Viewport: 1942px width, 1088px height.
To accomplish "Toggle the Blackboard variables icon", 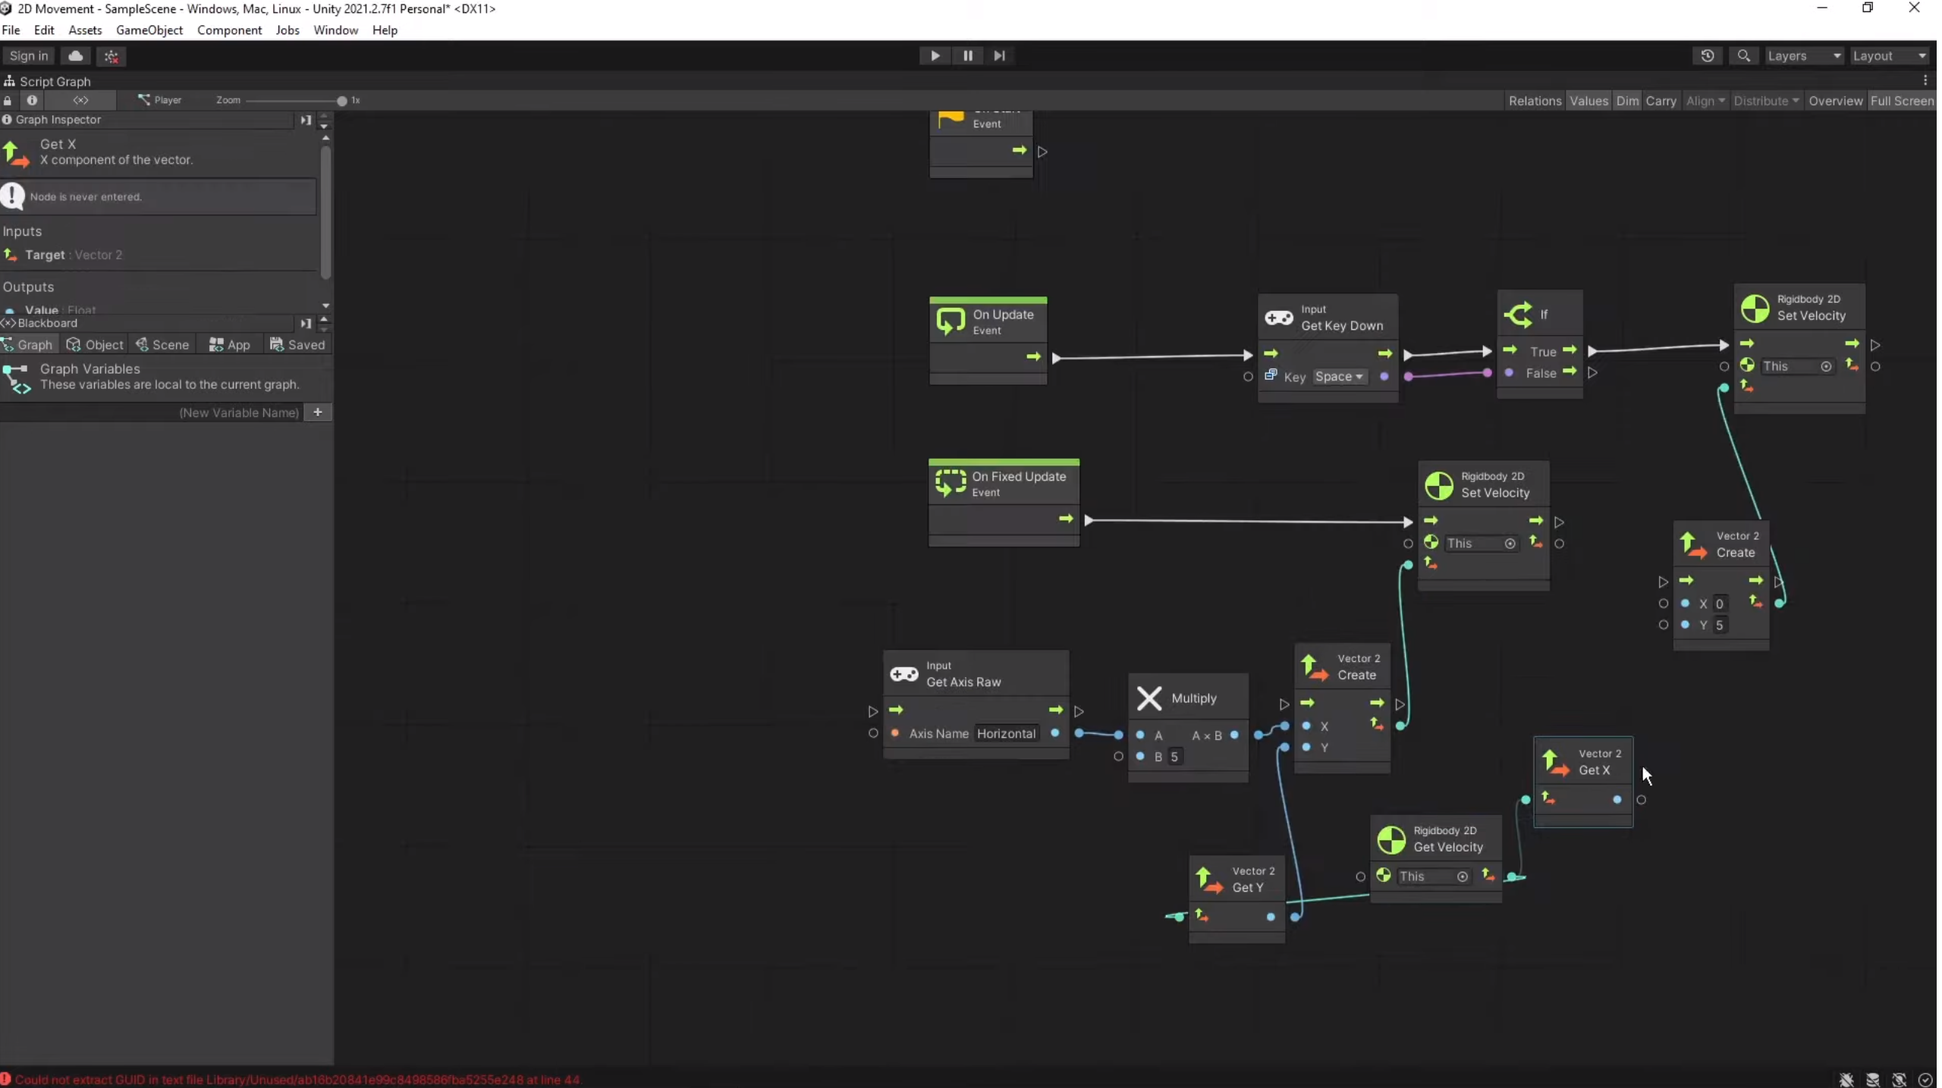I will click(81, 100).
